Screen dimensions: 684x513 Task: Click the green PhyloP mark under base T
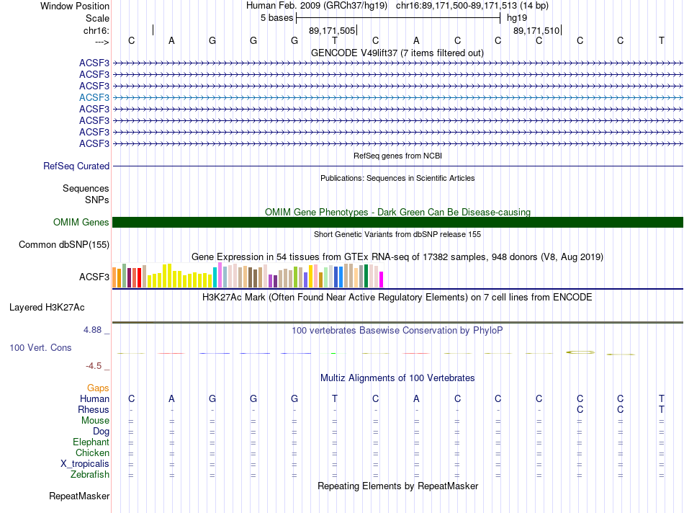tap(333, 353)
